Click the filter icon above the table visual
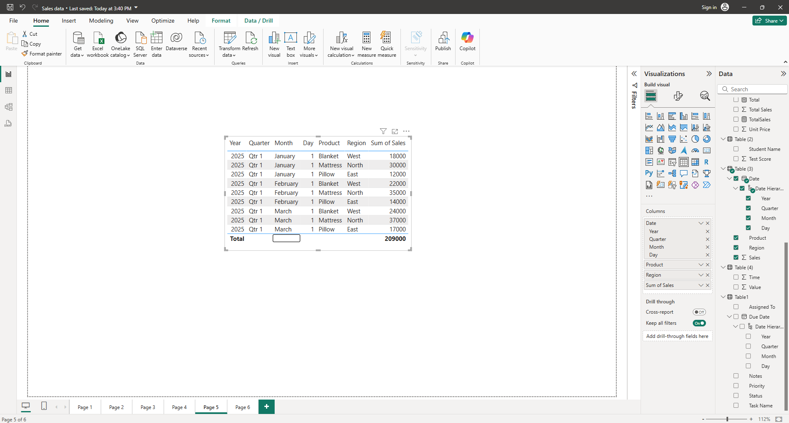789x423 pixels. pos(383,131)
